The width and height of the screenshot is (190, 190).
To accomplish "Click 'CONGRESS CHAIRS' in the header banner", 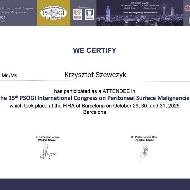I will coord(140,3).
